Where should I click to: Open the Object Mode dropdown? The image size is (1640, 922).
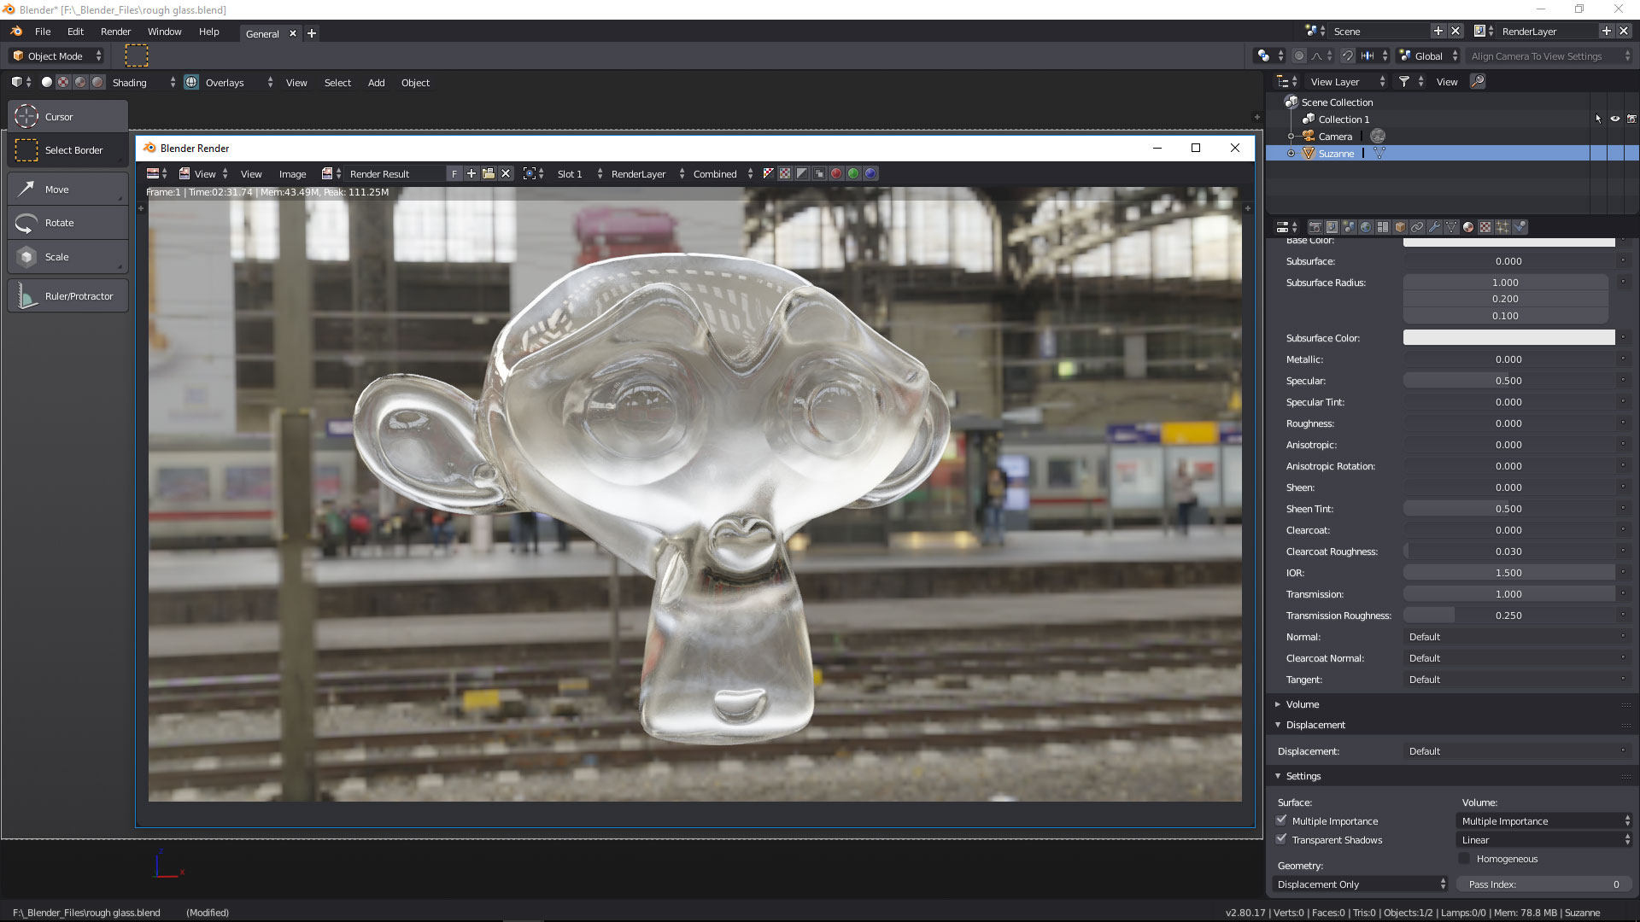[56, 55]
